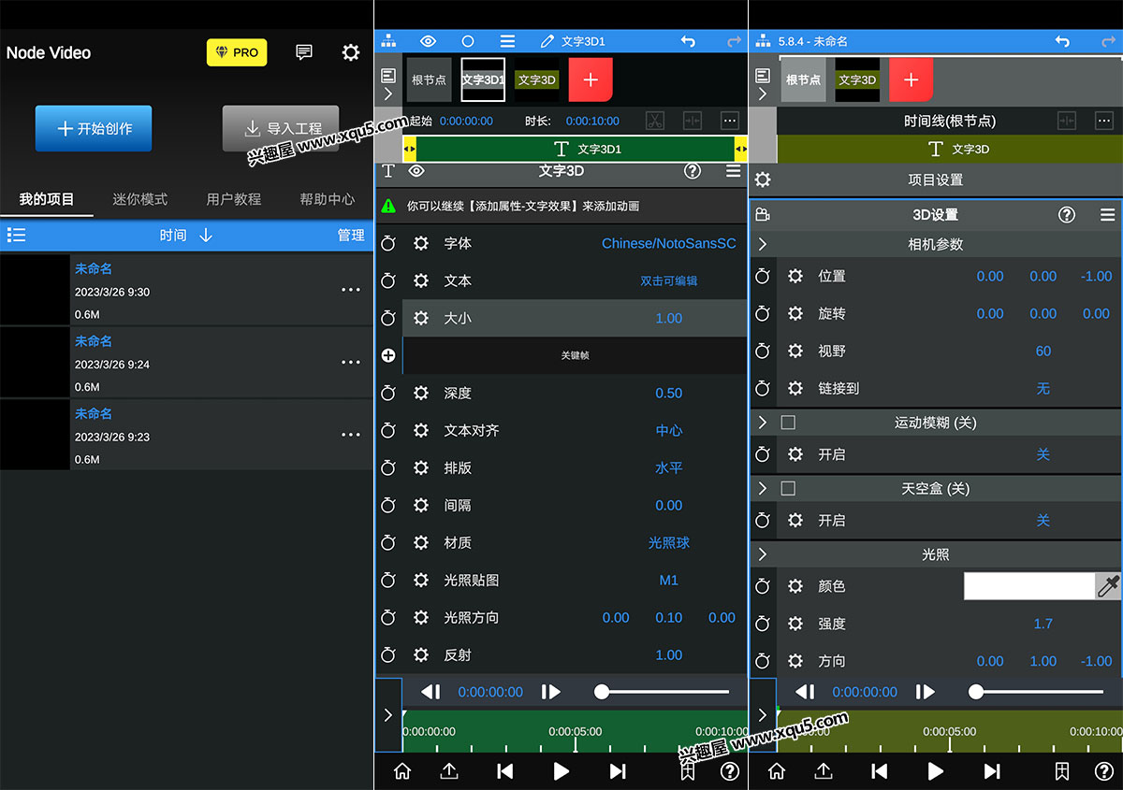Choose font value Chinese/NotoSansSC
Image resolution: width=1123 pixels, height=790 pixels.
(x=668, y=243)
